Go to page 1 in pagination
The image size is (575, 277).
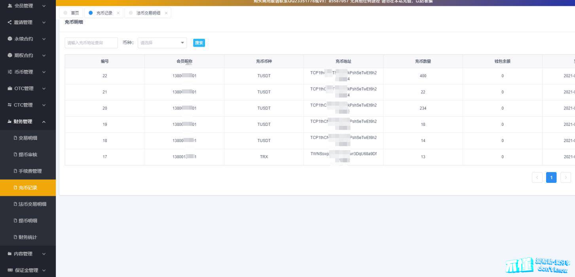click(551, 178)
